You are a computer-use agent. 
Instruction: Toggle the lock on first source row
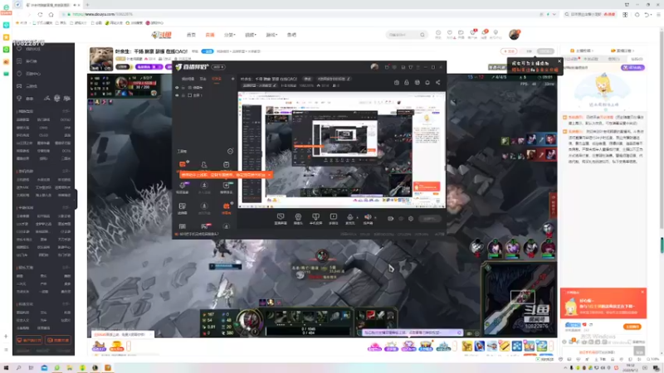pyautogui.click(x=183, y=88)
